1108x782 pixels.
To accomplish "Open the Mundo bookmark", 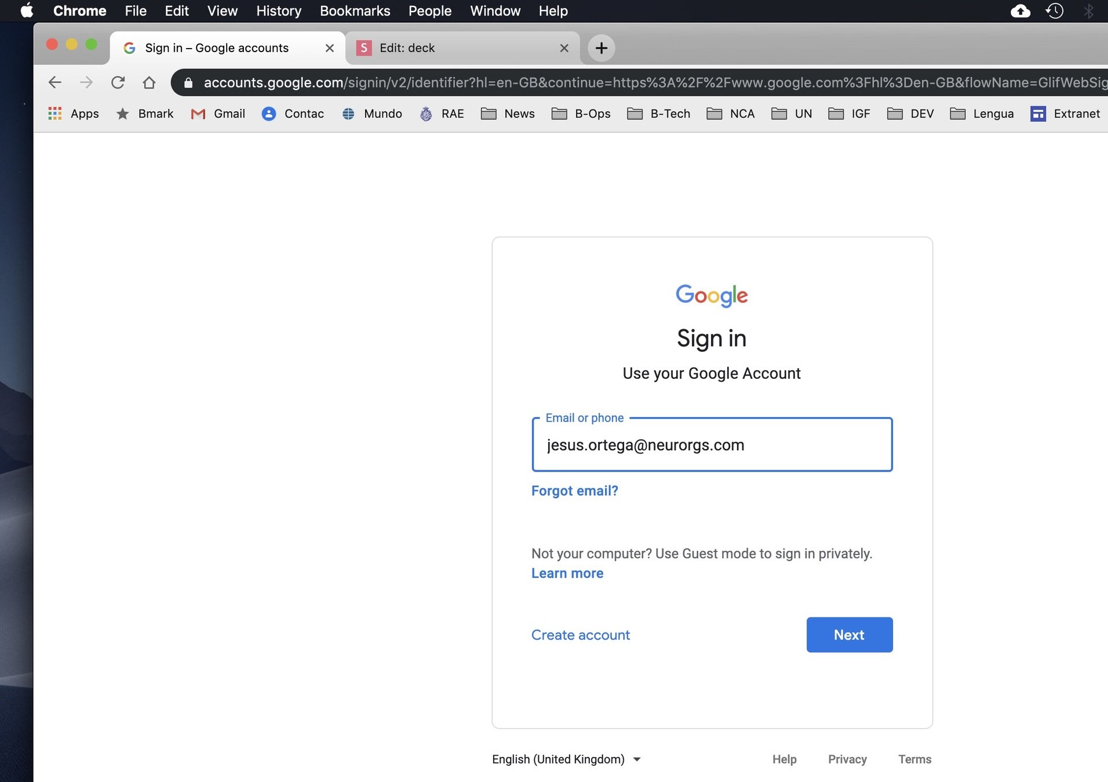I will click(x=372, y=114).
